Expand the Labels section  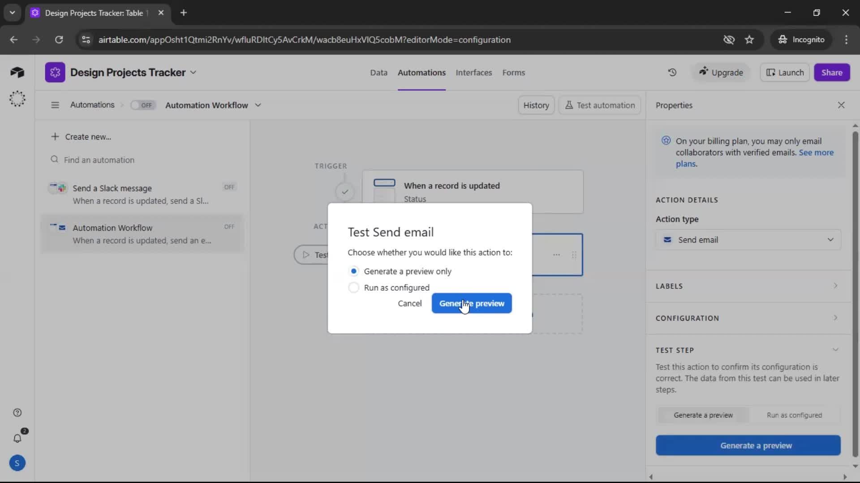(748, 286)
